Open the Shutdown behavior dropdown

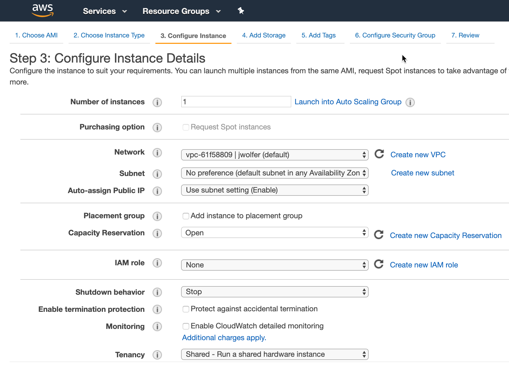click(x=275, y=292)
